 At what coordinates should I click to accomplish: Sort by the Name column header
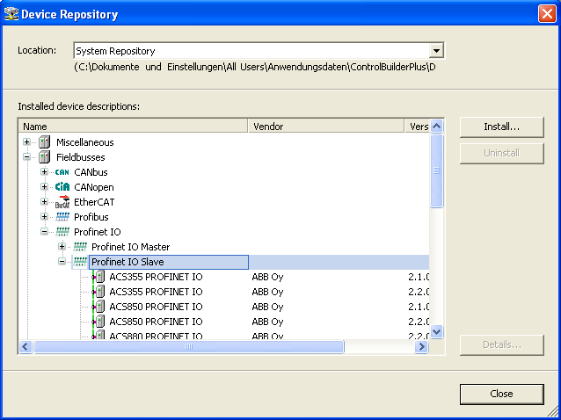point(133,127)
